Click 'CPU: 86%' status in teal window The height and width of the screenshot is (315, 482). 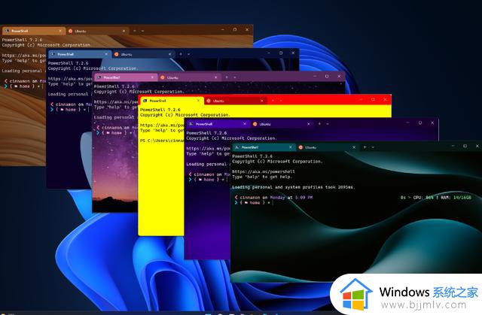click(x=423, y=198)
